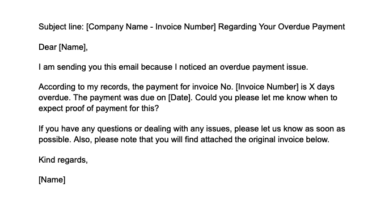Click the [Invoice Number] placeholder in body

267,87
